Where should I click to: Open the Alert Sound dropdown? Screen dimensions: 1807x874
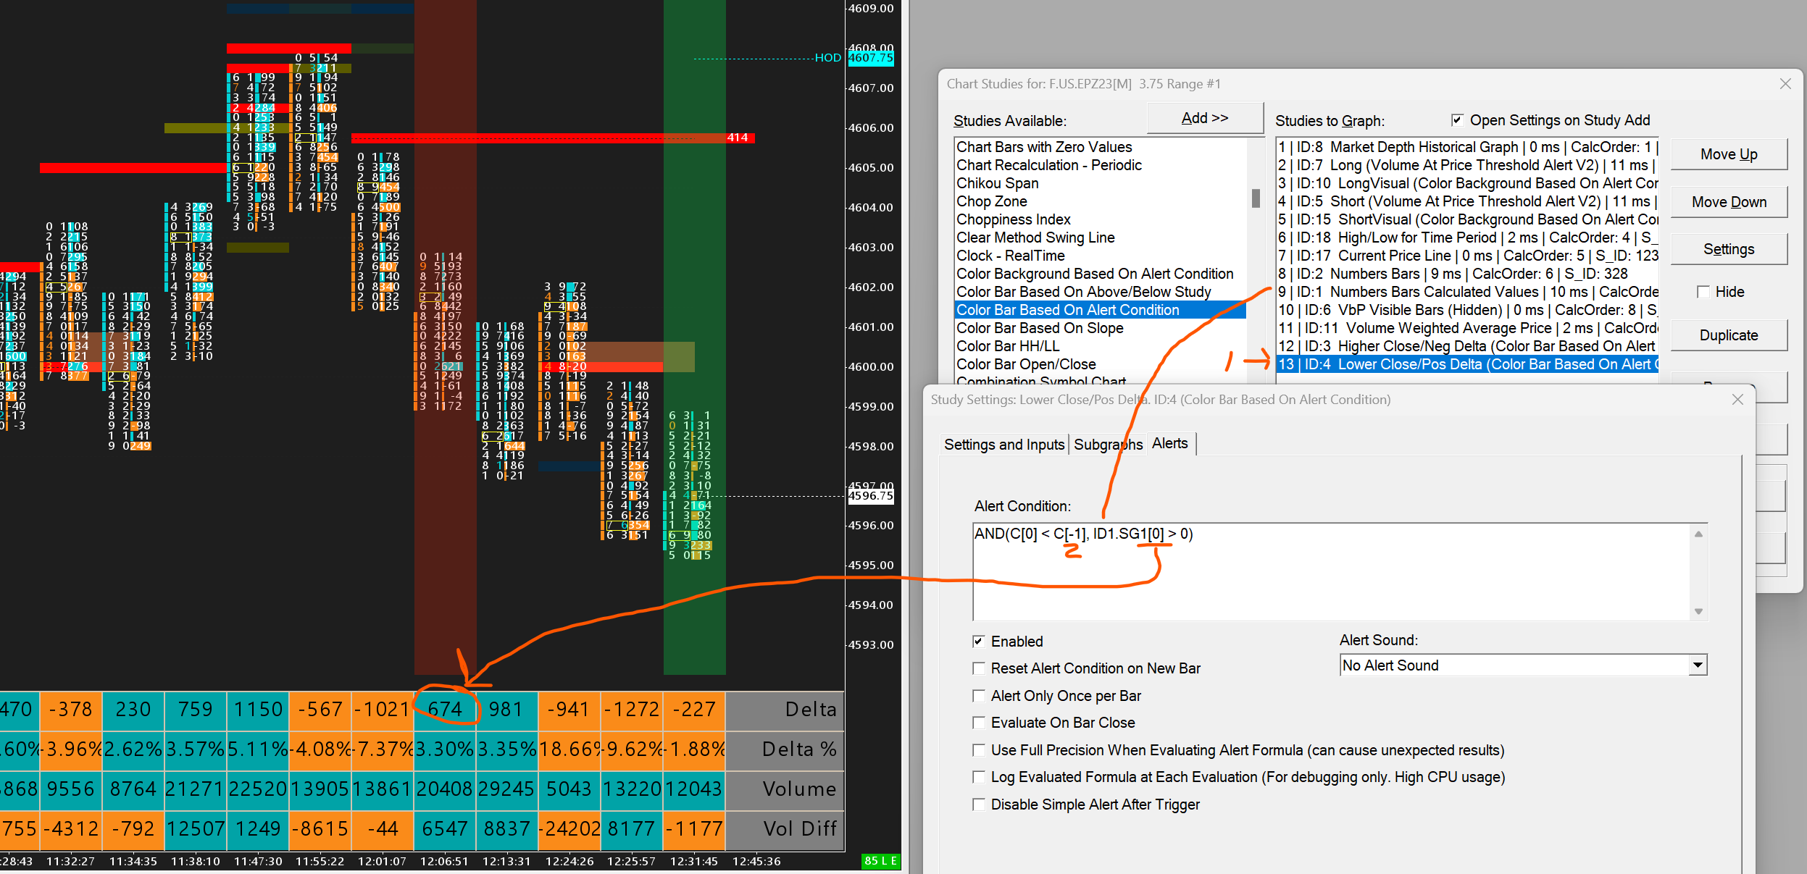pyautogui.click(x=1697, y=665)
